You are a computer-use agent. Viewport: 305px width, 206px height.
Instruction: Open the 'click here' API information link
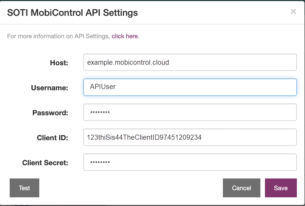click(125, 36)
